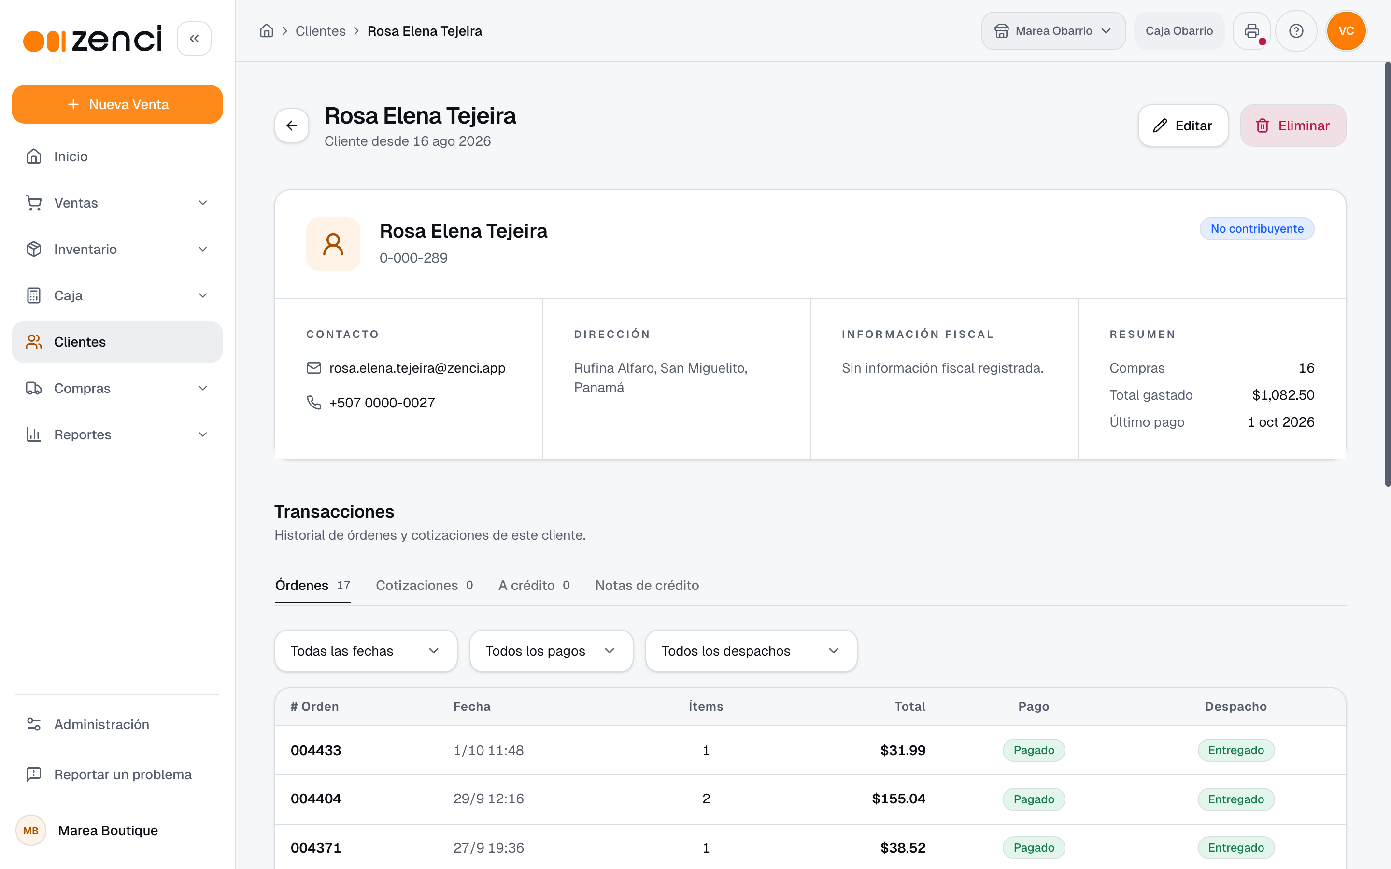
Task: Expand the Reportes menu chevron
Action: click(x=203, y=434)
